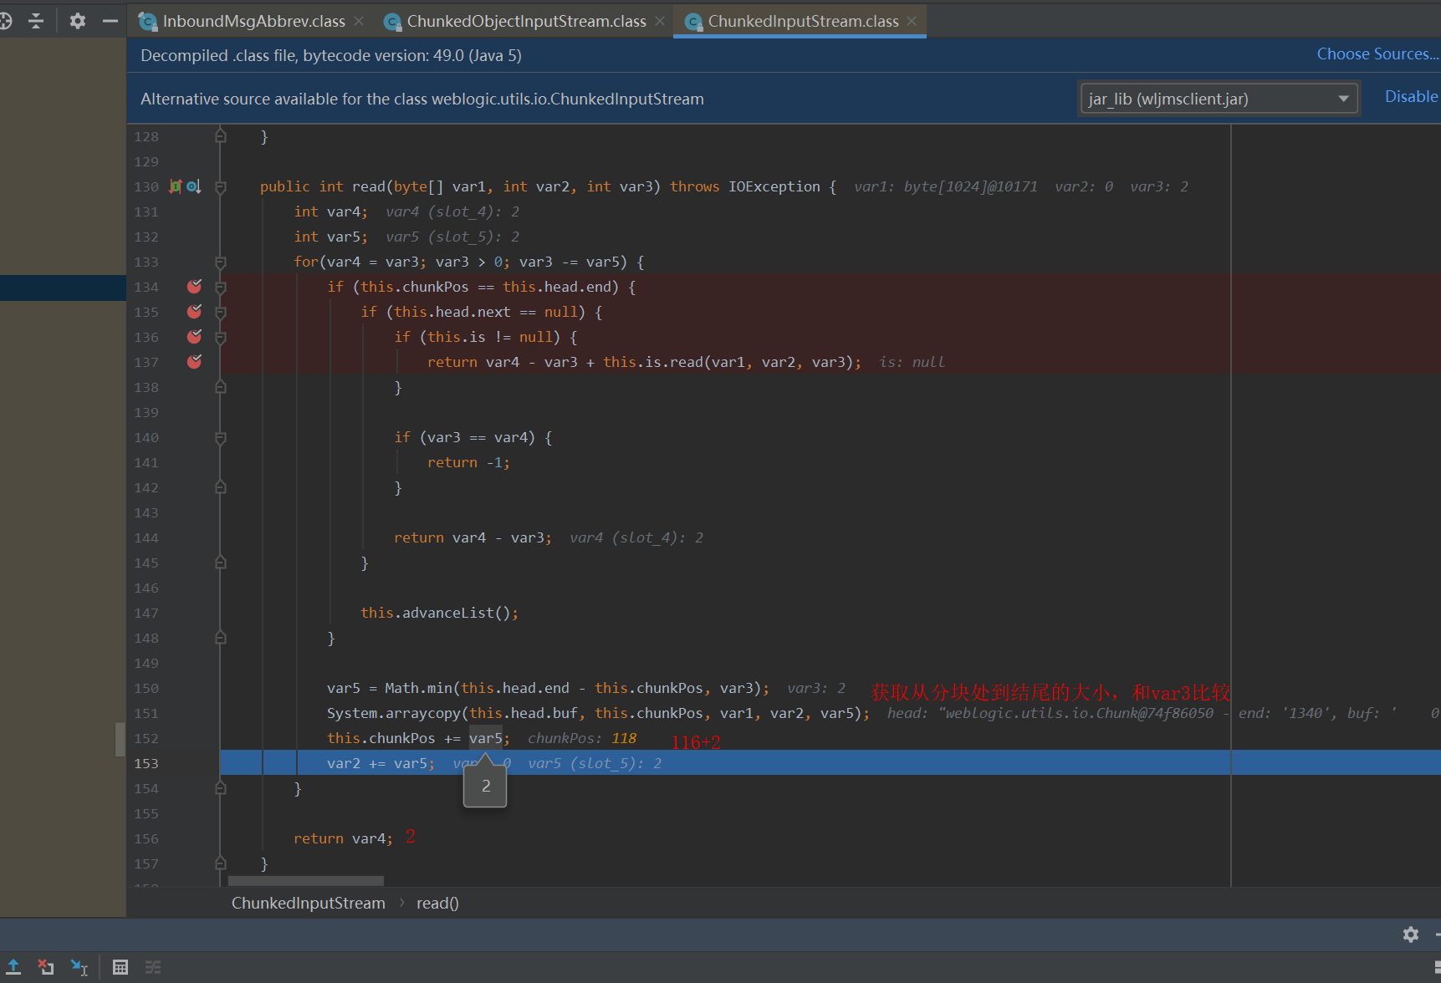
Task: Click the class file icon on InboundMsgAbbrev tab
Action: [148, 22]
